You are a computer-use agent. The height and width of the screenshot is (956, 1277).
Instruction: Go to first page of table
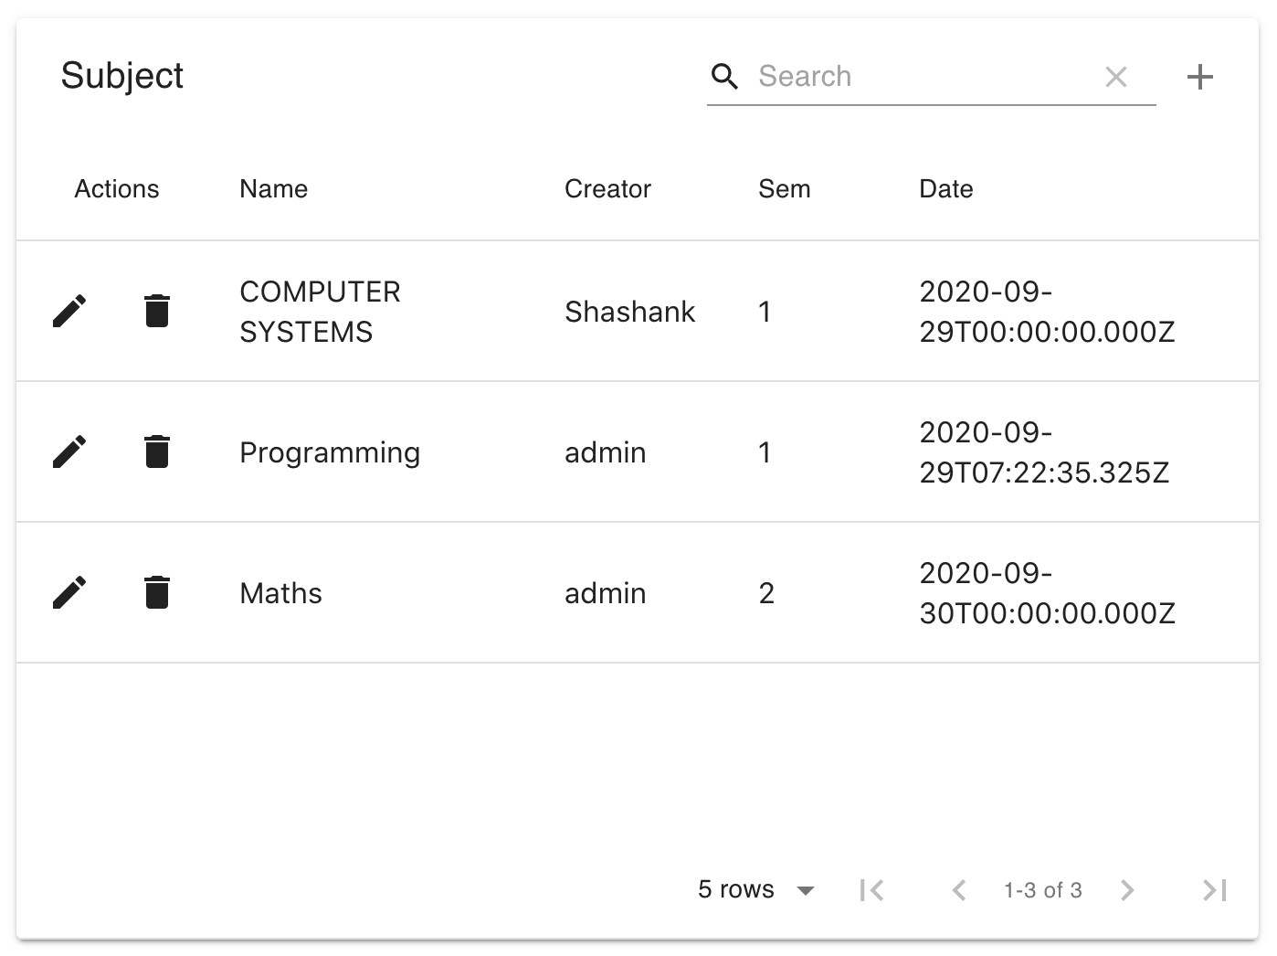click(872, 890)
